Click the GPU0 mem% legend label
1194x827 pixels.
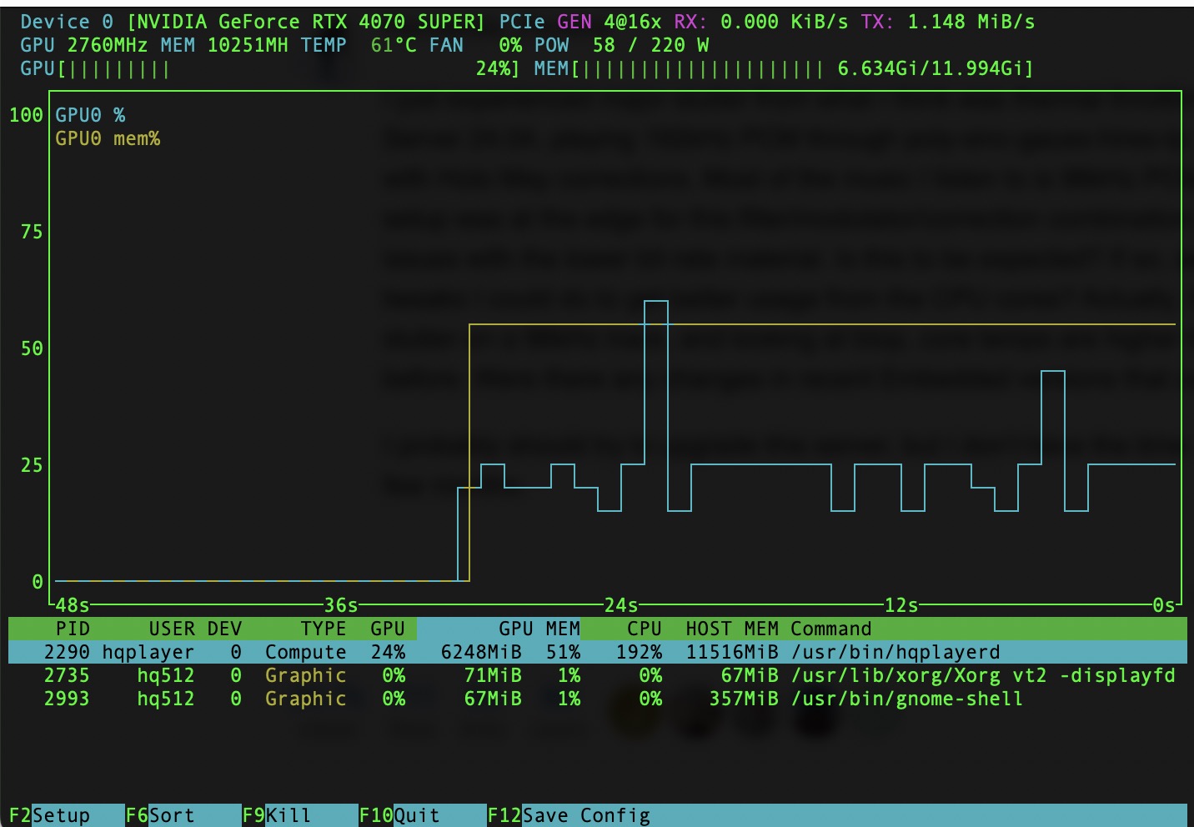pos(108,138)
